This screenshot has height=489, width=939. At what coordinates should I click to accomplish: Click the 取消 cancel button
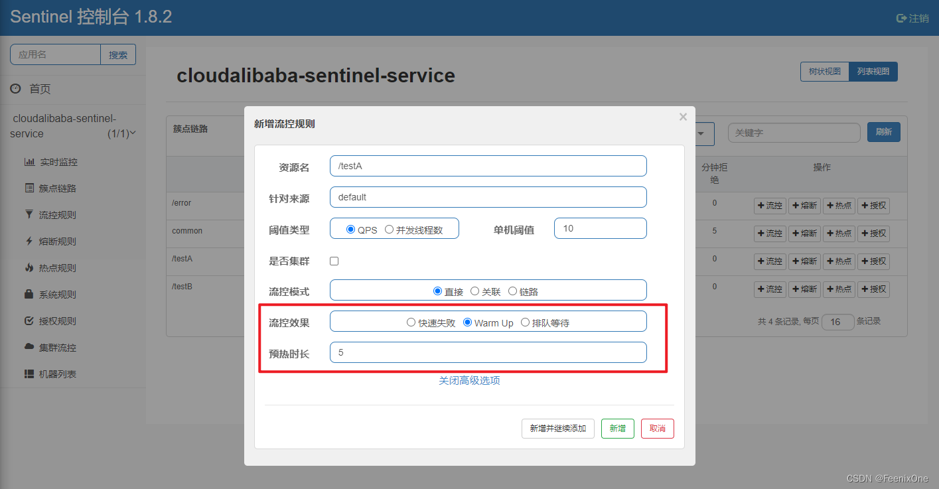(657, 429)
